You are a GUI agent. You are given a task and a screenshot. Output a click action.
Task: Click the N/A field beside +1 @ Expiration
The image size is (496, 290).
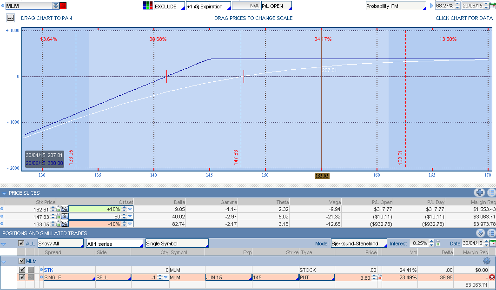(246, 6)
